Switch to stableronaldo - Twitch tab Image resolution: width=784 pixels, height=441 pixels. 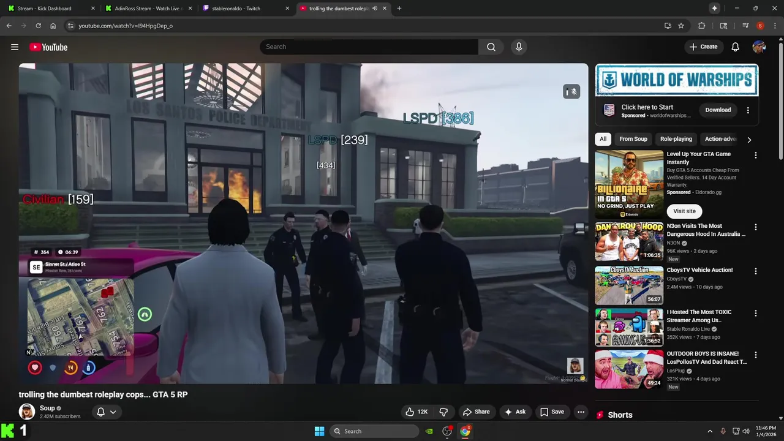[x=245, y=9]
